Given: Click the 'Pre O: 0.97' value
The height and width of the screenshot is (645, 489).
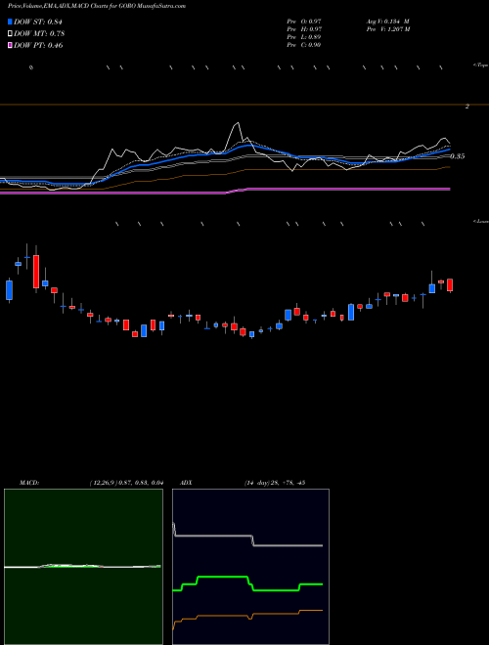Looking at the screenshot, I should [304, 21].
